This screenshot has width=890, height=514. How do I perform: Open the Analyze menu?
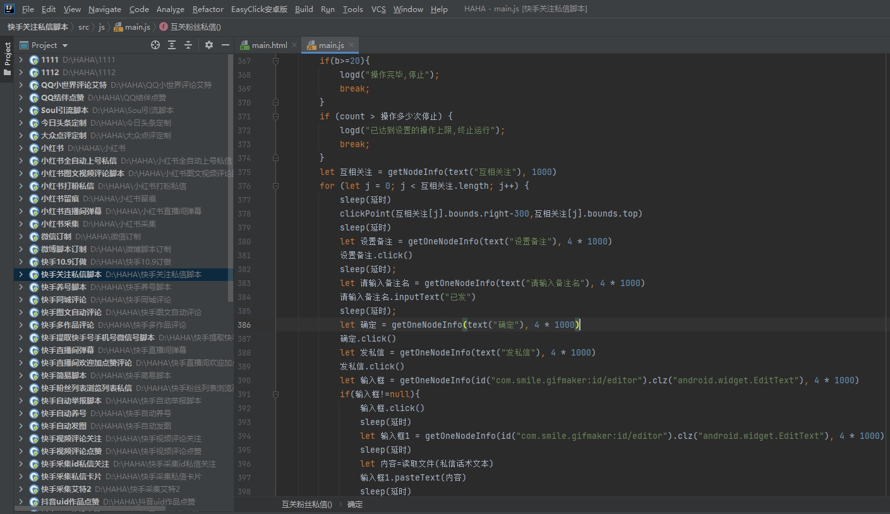pyautogui.click(x=171, y=9)
